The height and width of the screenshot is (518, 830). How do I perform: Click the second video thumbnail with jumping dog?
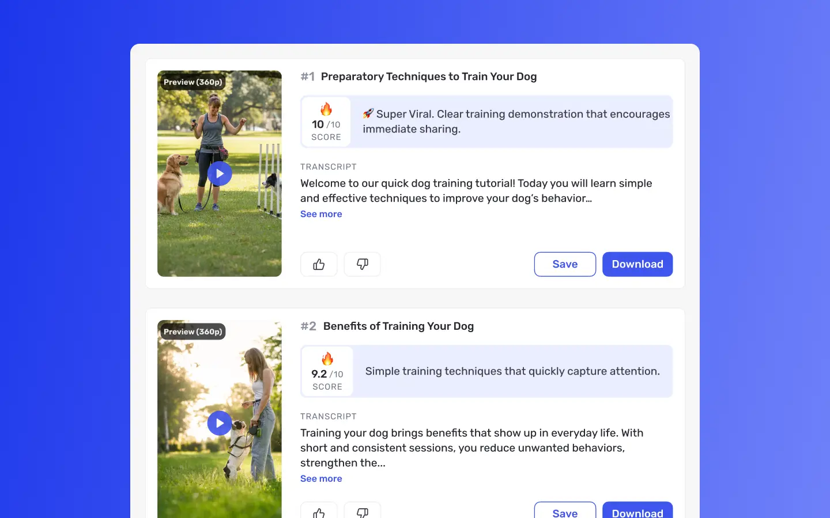coord(220,419)
